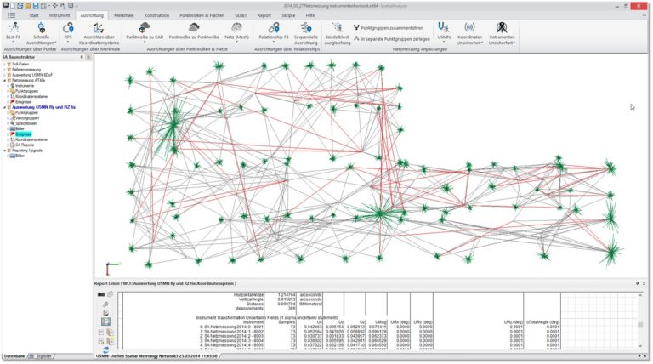
Task: Open the Best-Fit dropdown arrow
Action: pyautogui.click(x=14, y=42)
